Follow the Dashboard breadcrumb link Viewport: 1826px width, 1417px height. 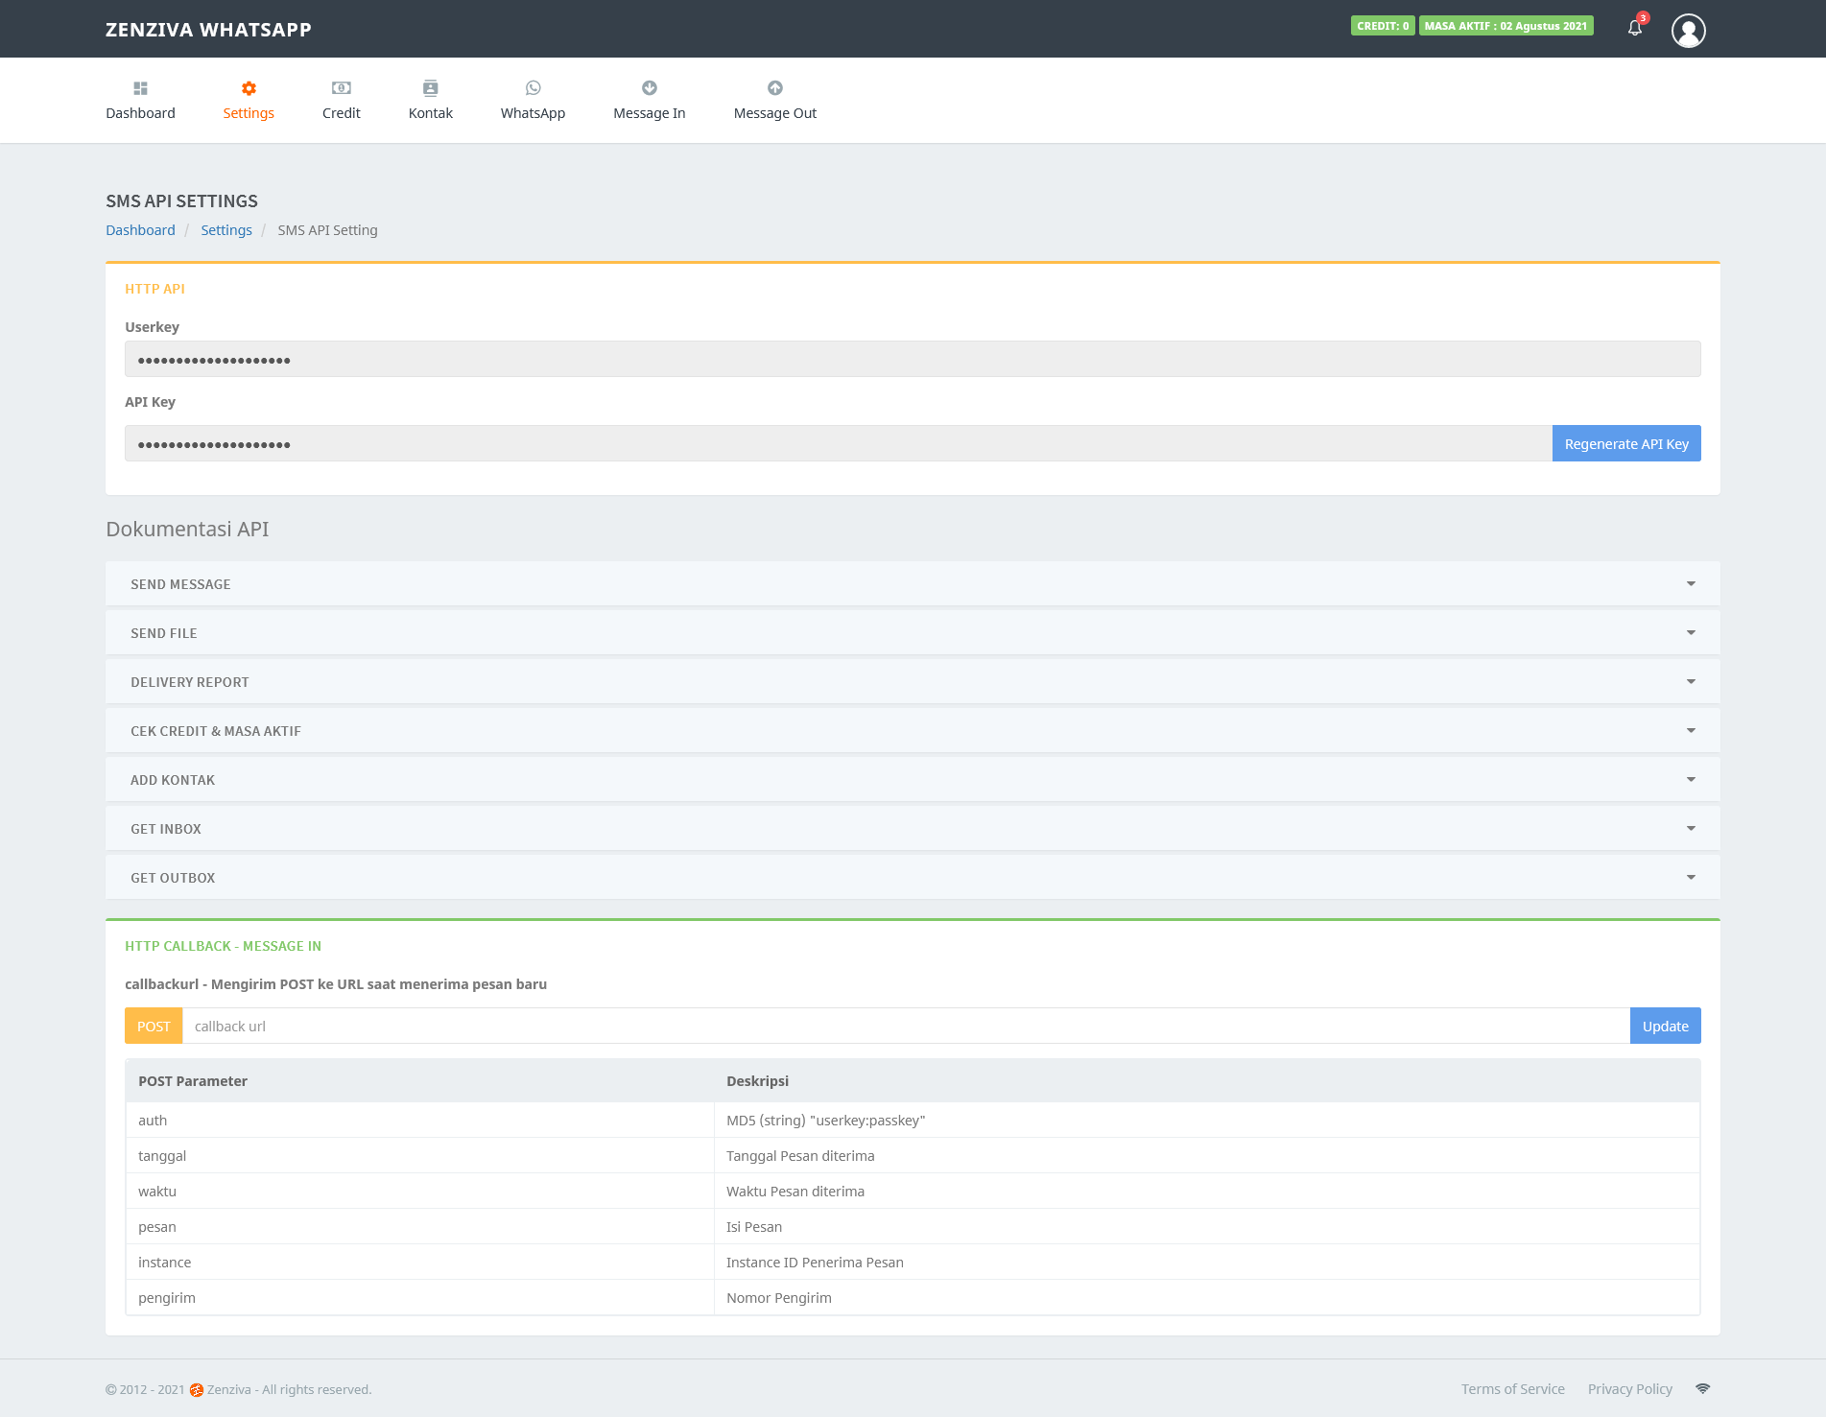tap(140, 230)
